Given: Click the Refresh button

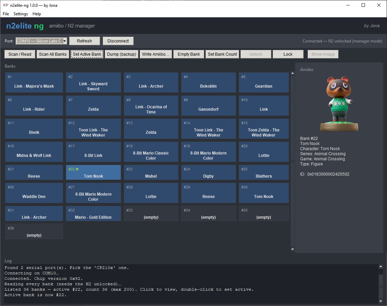Looking at the screenshot, I should coord(84,41).
